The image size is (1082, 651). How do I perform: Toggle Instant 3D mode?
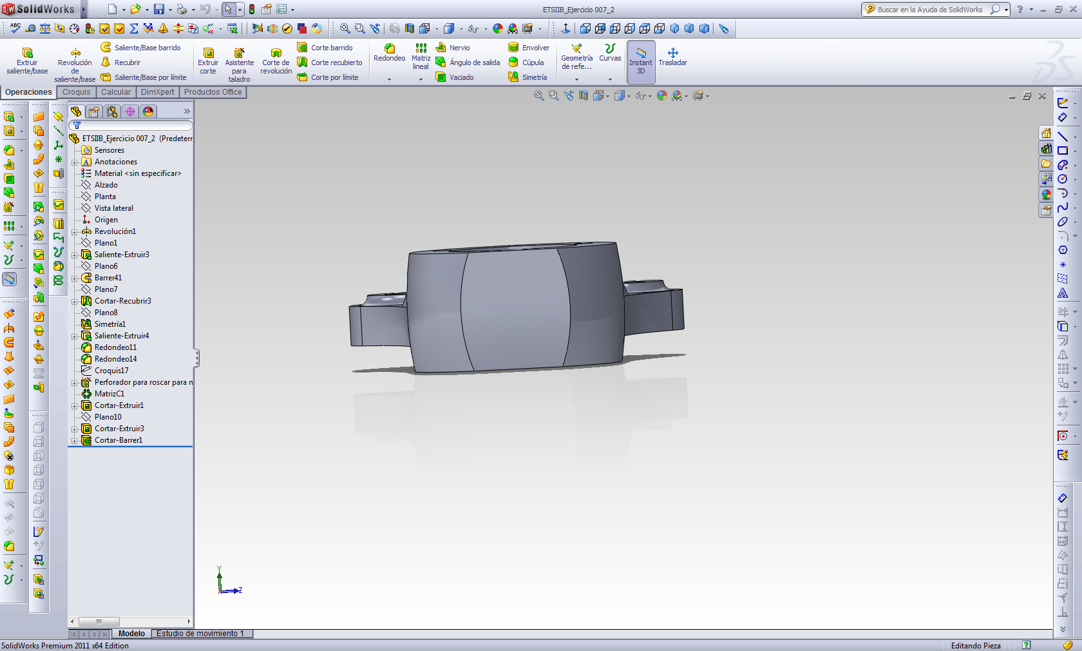[x=641, y=61]
